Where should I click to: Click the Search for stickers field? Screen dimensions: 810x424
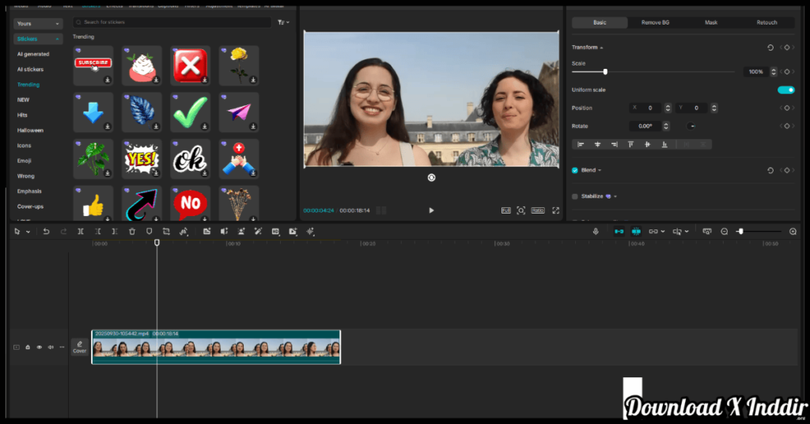172,23
